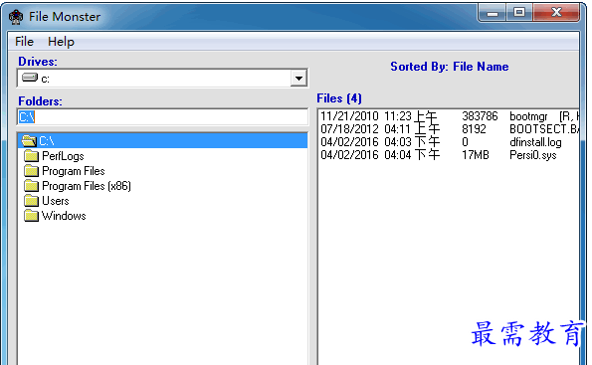The image size is (592, 365).
Task: Select the C:\ root folder row
Action: point(163,141)
